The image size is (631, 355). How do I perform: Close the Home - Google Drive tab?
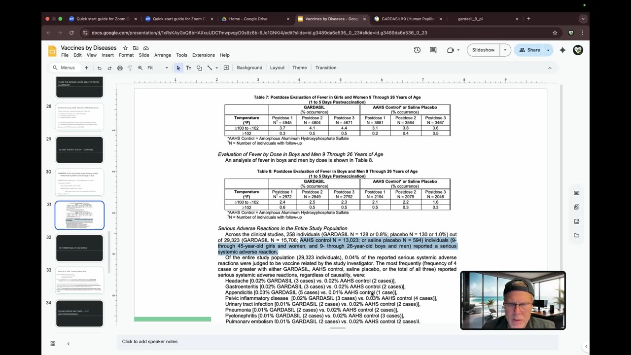pyautogui.click(x=288, y=19)
